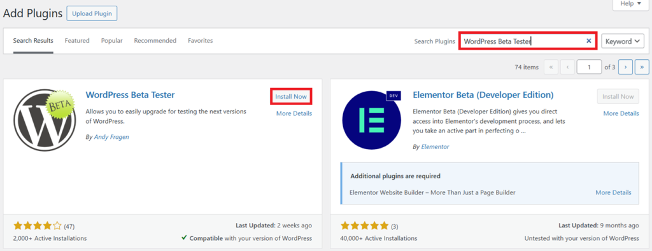This screenshot has height=251, width=652.
Task: Clear the search field with the X icon
Action: click(589, 41)
